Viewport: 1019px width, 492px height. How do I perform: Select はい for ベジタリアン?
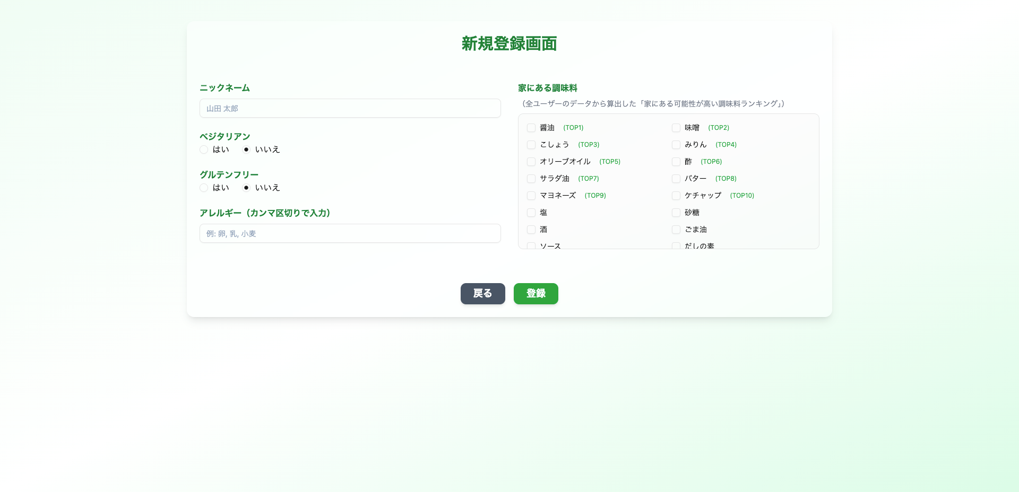coord(204,150)
